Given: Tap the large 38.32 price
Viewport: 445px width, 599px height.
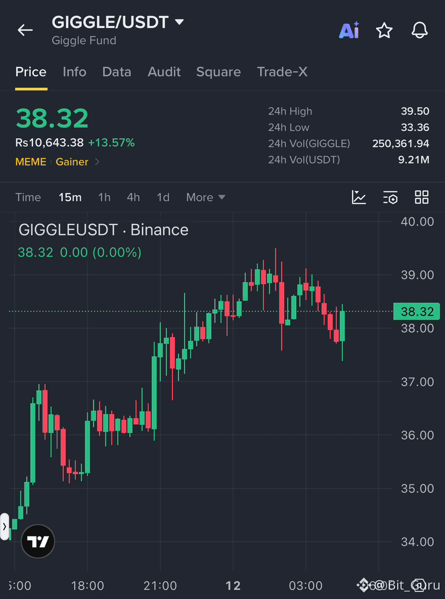Looking at the screenshot, I should tap(52, 118).
